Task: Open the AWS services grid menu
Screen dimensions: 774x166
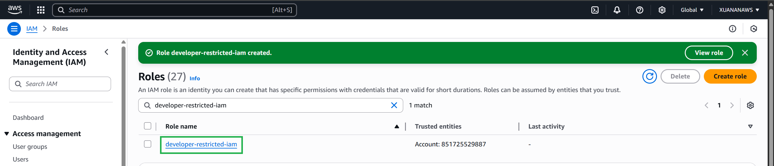Action: click(x=41, y=10)
